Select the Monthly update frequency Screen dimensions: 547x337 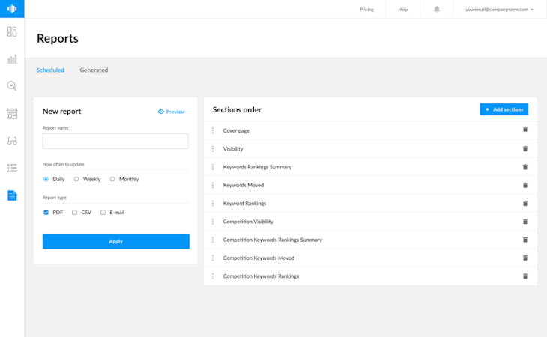(112, 179)
